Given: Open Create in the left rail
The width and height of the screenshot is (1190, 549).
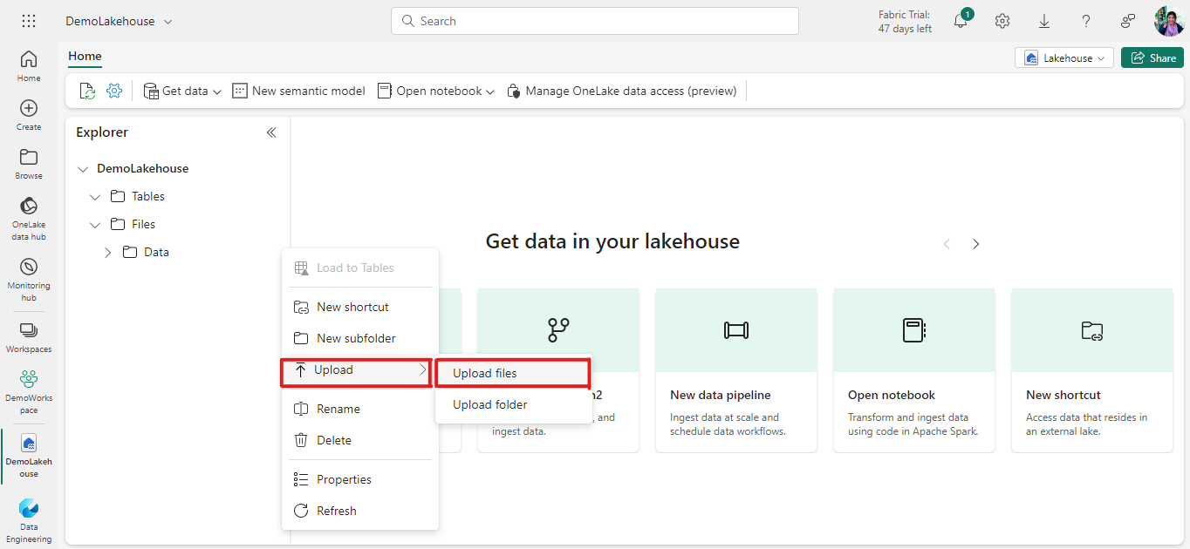Looking at the screenshot, I should tap(29, 115).
